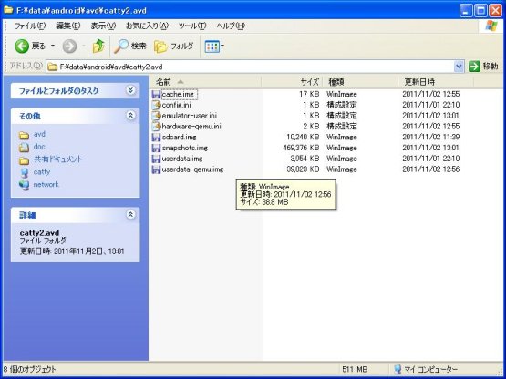Screen dimensions: 506x379
Task: Click the 移動 Go button
Action: 483,67
